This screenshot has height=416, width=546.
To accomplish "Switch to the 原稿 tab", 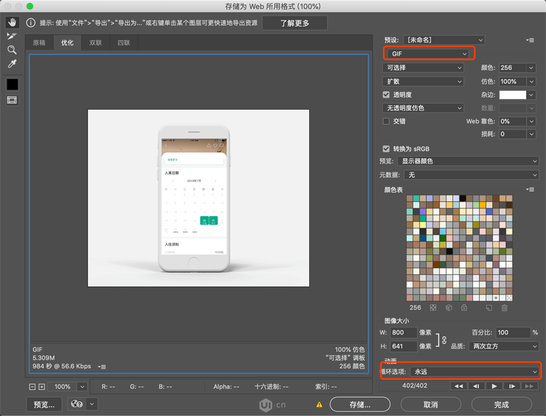I will coord(40,43).
